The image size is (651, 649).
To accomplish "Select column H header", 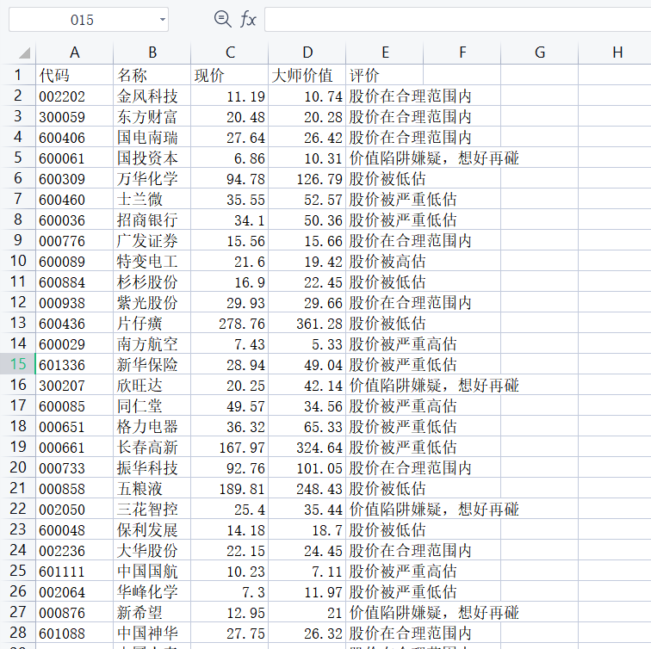I will pyautogui.click(x=616, y=53).
